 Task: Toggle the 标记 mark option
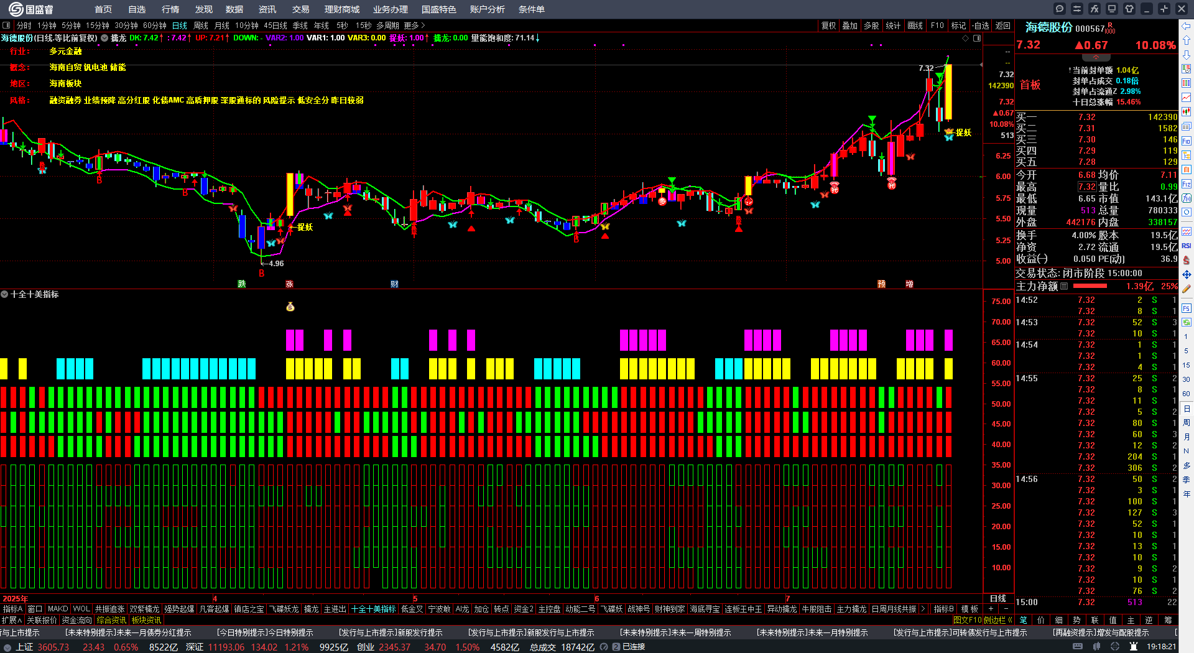pyautogui.click(x=958, y=25)
